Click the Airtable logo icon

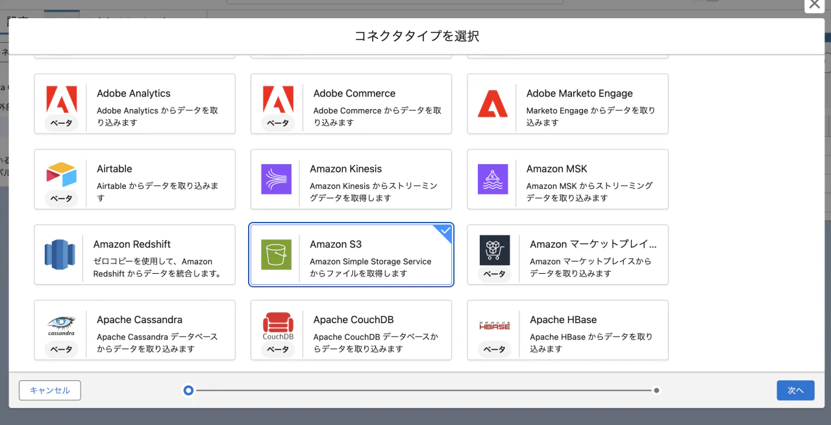tap(62, 175)
